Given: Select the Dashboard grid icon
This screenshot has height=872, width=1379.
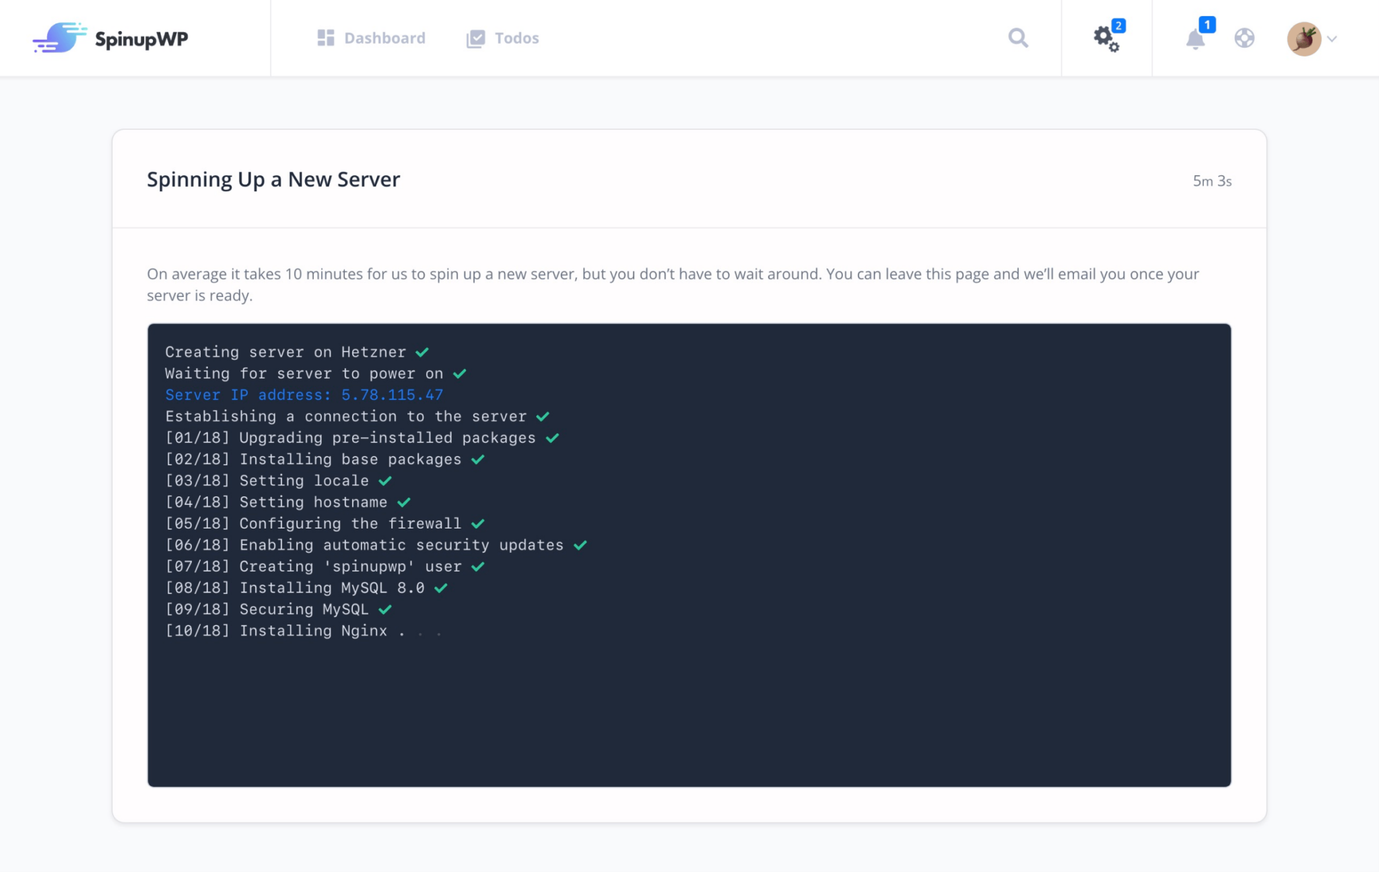Looking at the screenshot, I should [325, 38].
